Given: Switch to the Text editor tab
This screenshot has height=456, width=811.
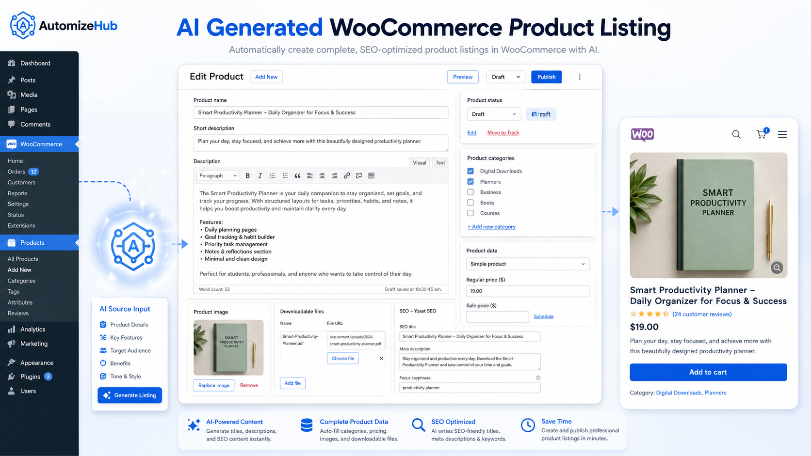Looking at the screenshot, I should [440, 163].
